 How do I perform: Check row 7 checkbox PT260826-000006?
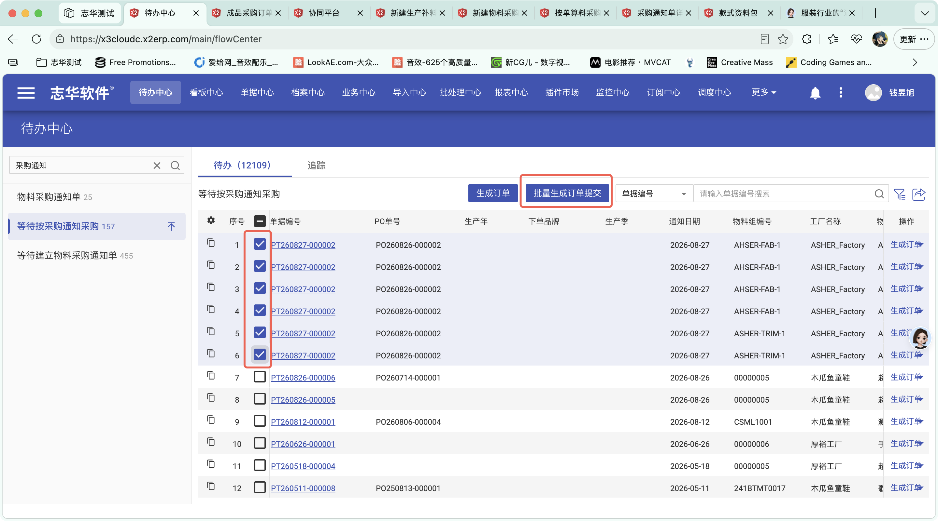260,377
